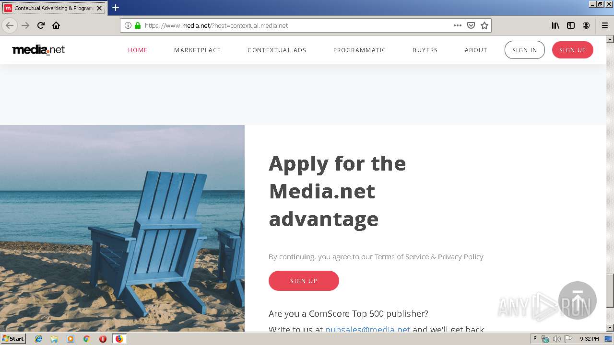The height and width of the screenshot is (345, 614).
Task: Go to the Firefox home page
Action: click(56, 25)
